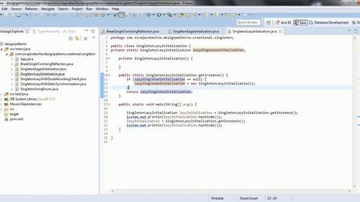Click the Open Perspective icon

coord(268,22)
